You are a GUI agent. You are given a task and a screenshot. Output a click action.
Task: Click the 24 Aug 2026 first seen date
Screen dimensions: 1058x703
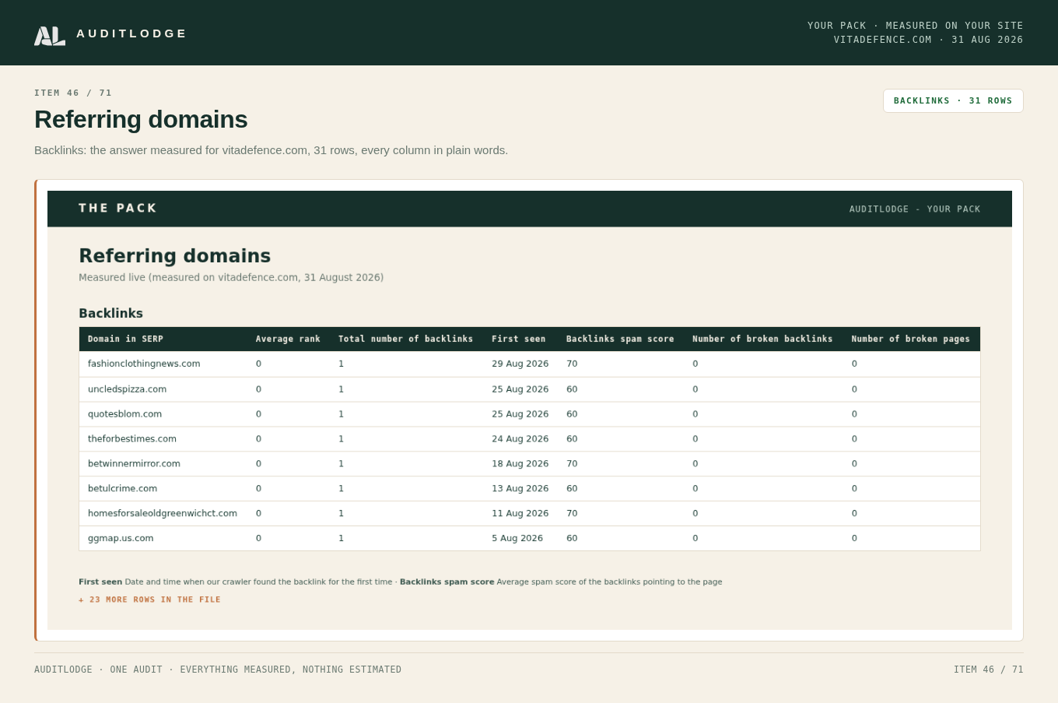[x=520, y=439]
